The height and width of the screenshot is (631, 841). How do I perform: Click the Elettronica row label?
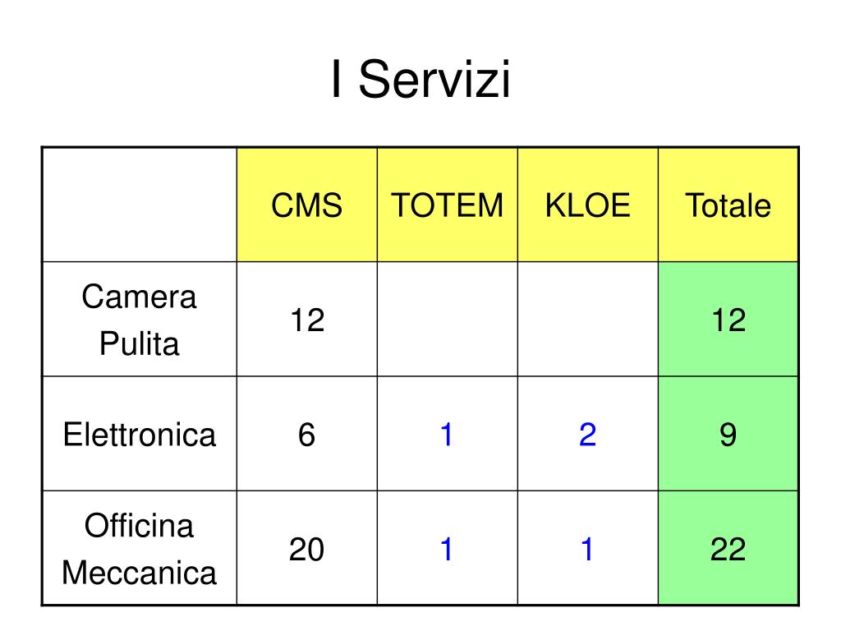[140, 434]
